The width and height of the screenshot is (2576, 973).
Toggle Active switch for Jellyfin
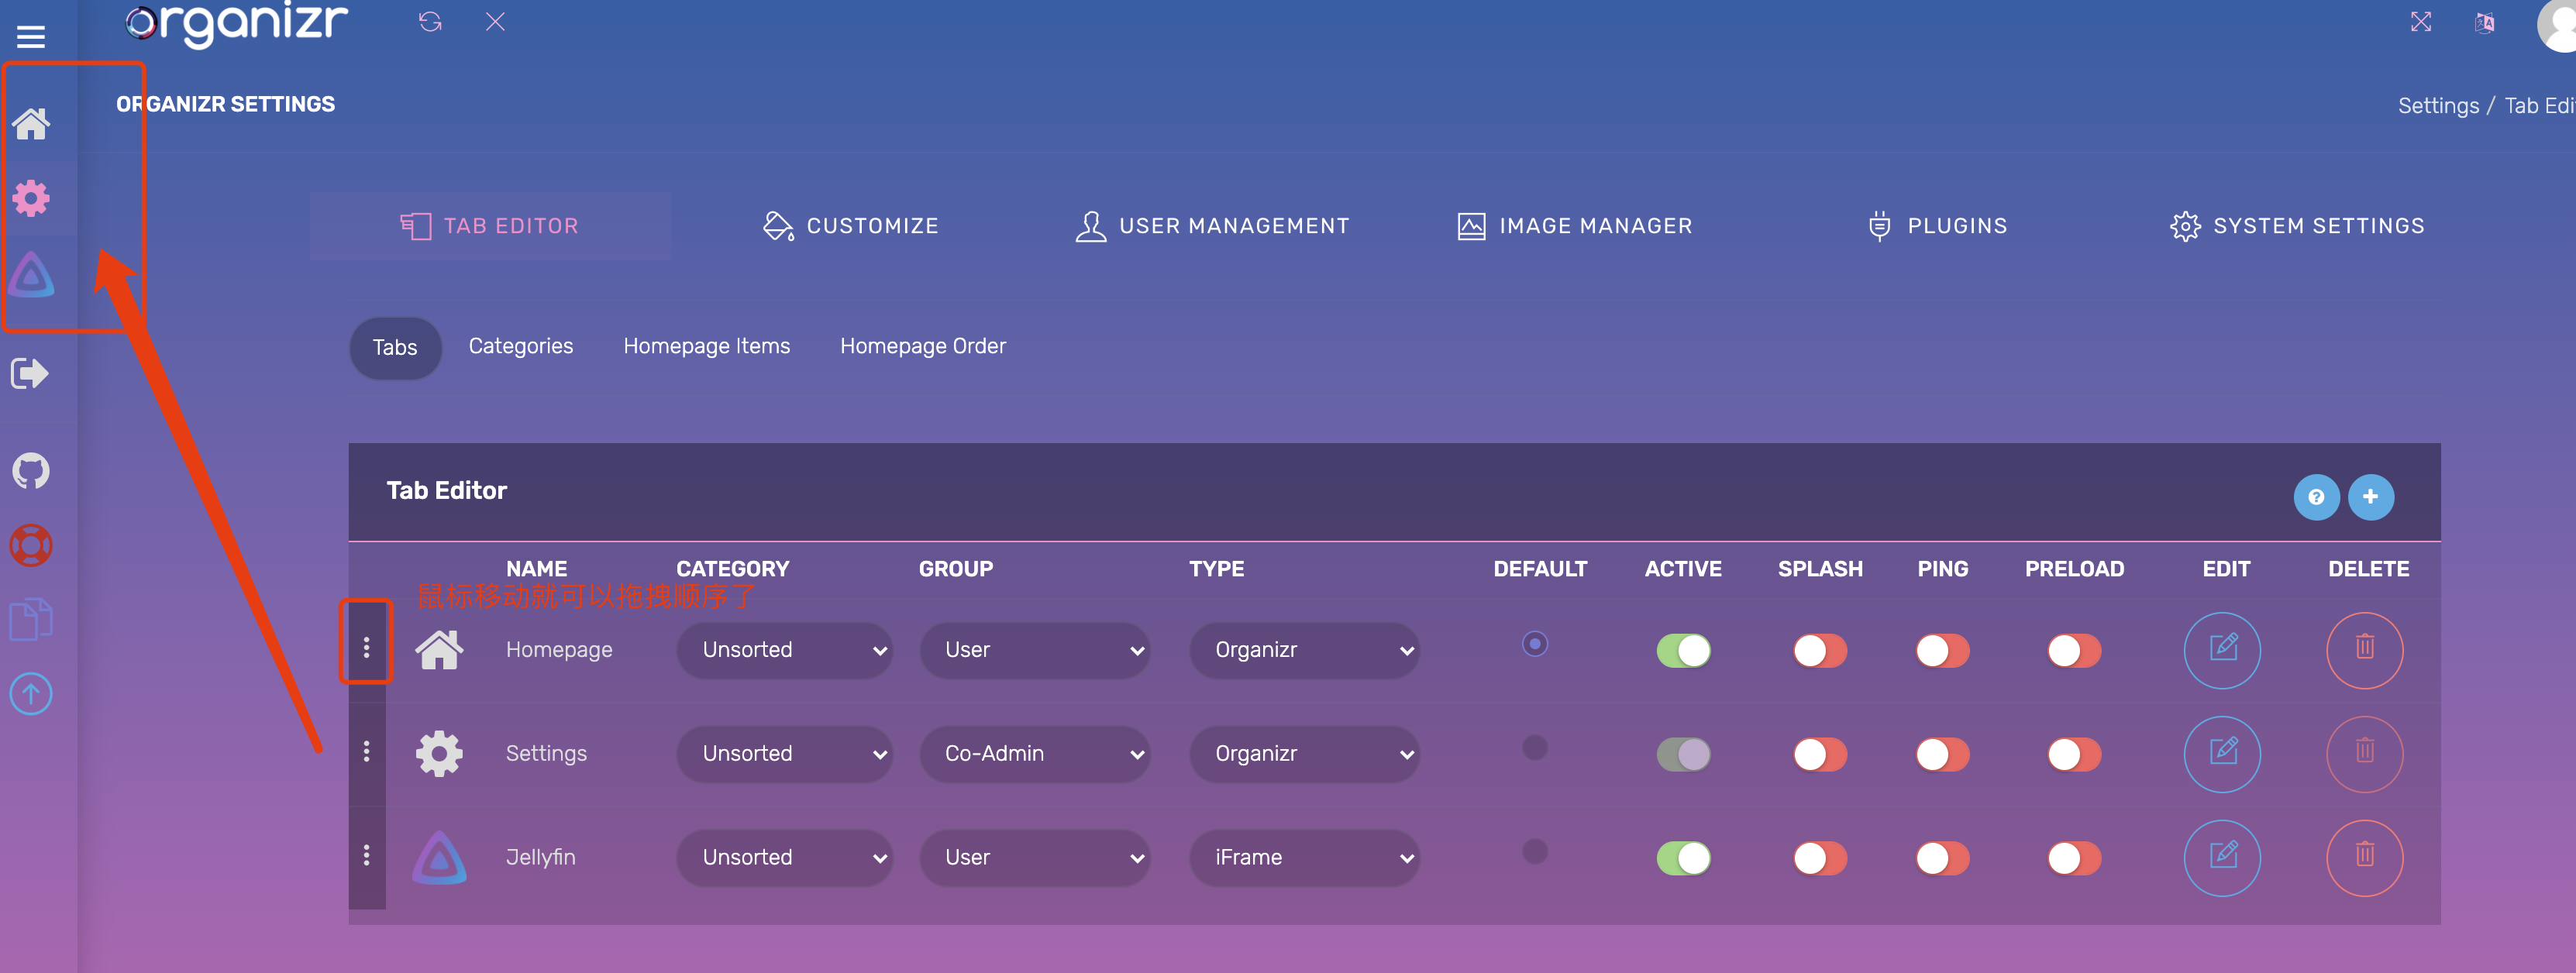tap(1683, 857)
